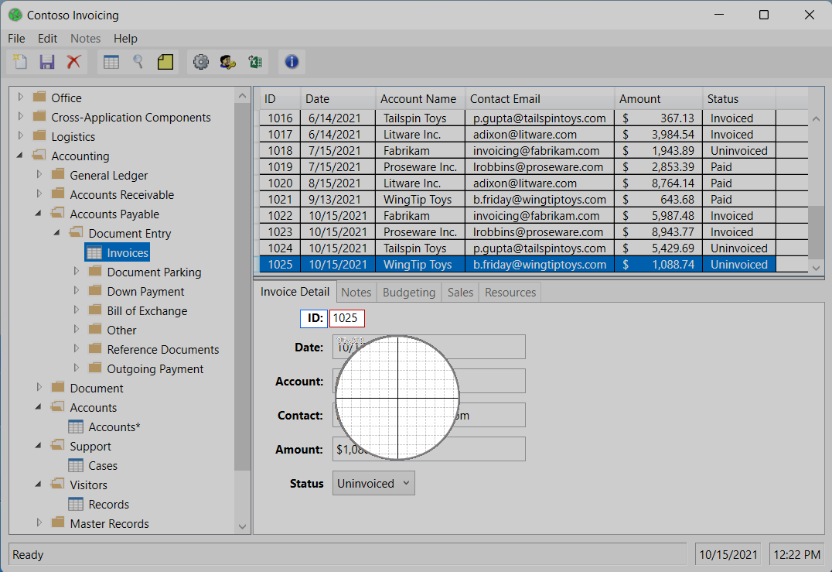
Task: Open the Notes menu
Action: [85, 38]
